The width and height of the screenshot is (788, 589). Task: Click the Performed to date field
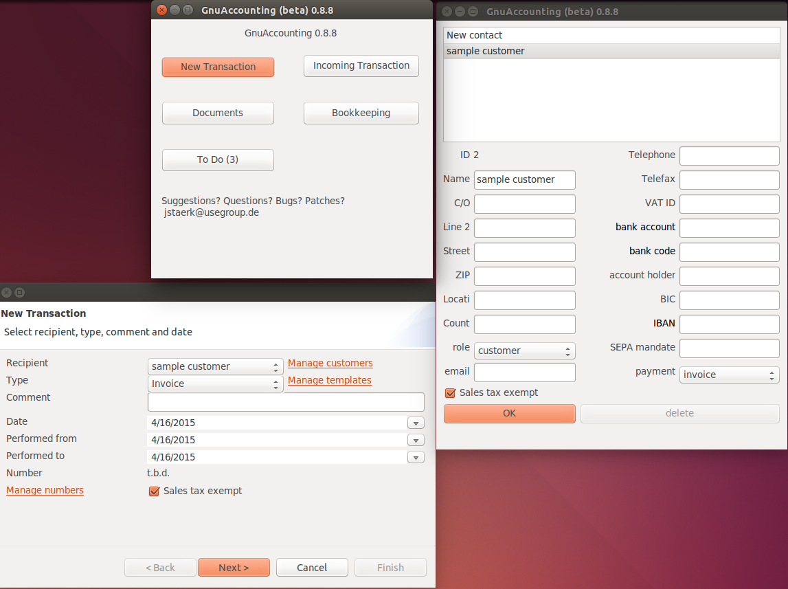[277, 457]
